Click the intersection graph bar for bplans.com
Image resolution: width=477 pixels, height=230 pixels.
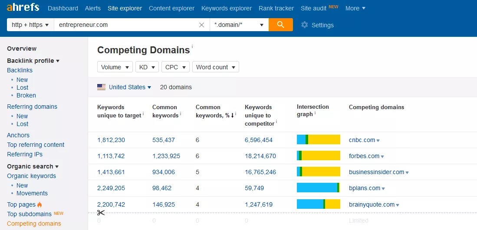coord(318,188)
